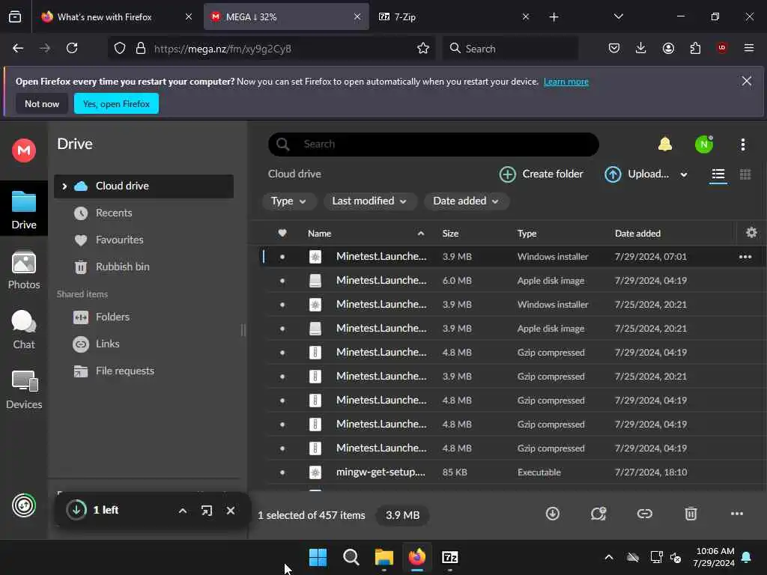Sort by Name column header
Viewport: 767px width, 575px height.
pos(319,234)
